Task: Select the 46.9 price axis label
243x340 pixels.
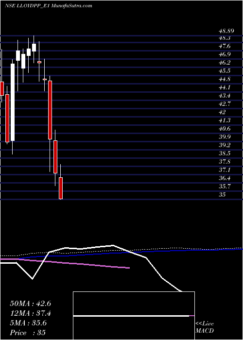Action: [x=225, y=54]
